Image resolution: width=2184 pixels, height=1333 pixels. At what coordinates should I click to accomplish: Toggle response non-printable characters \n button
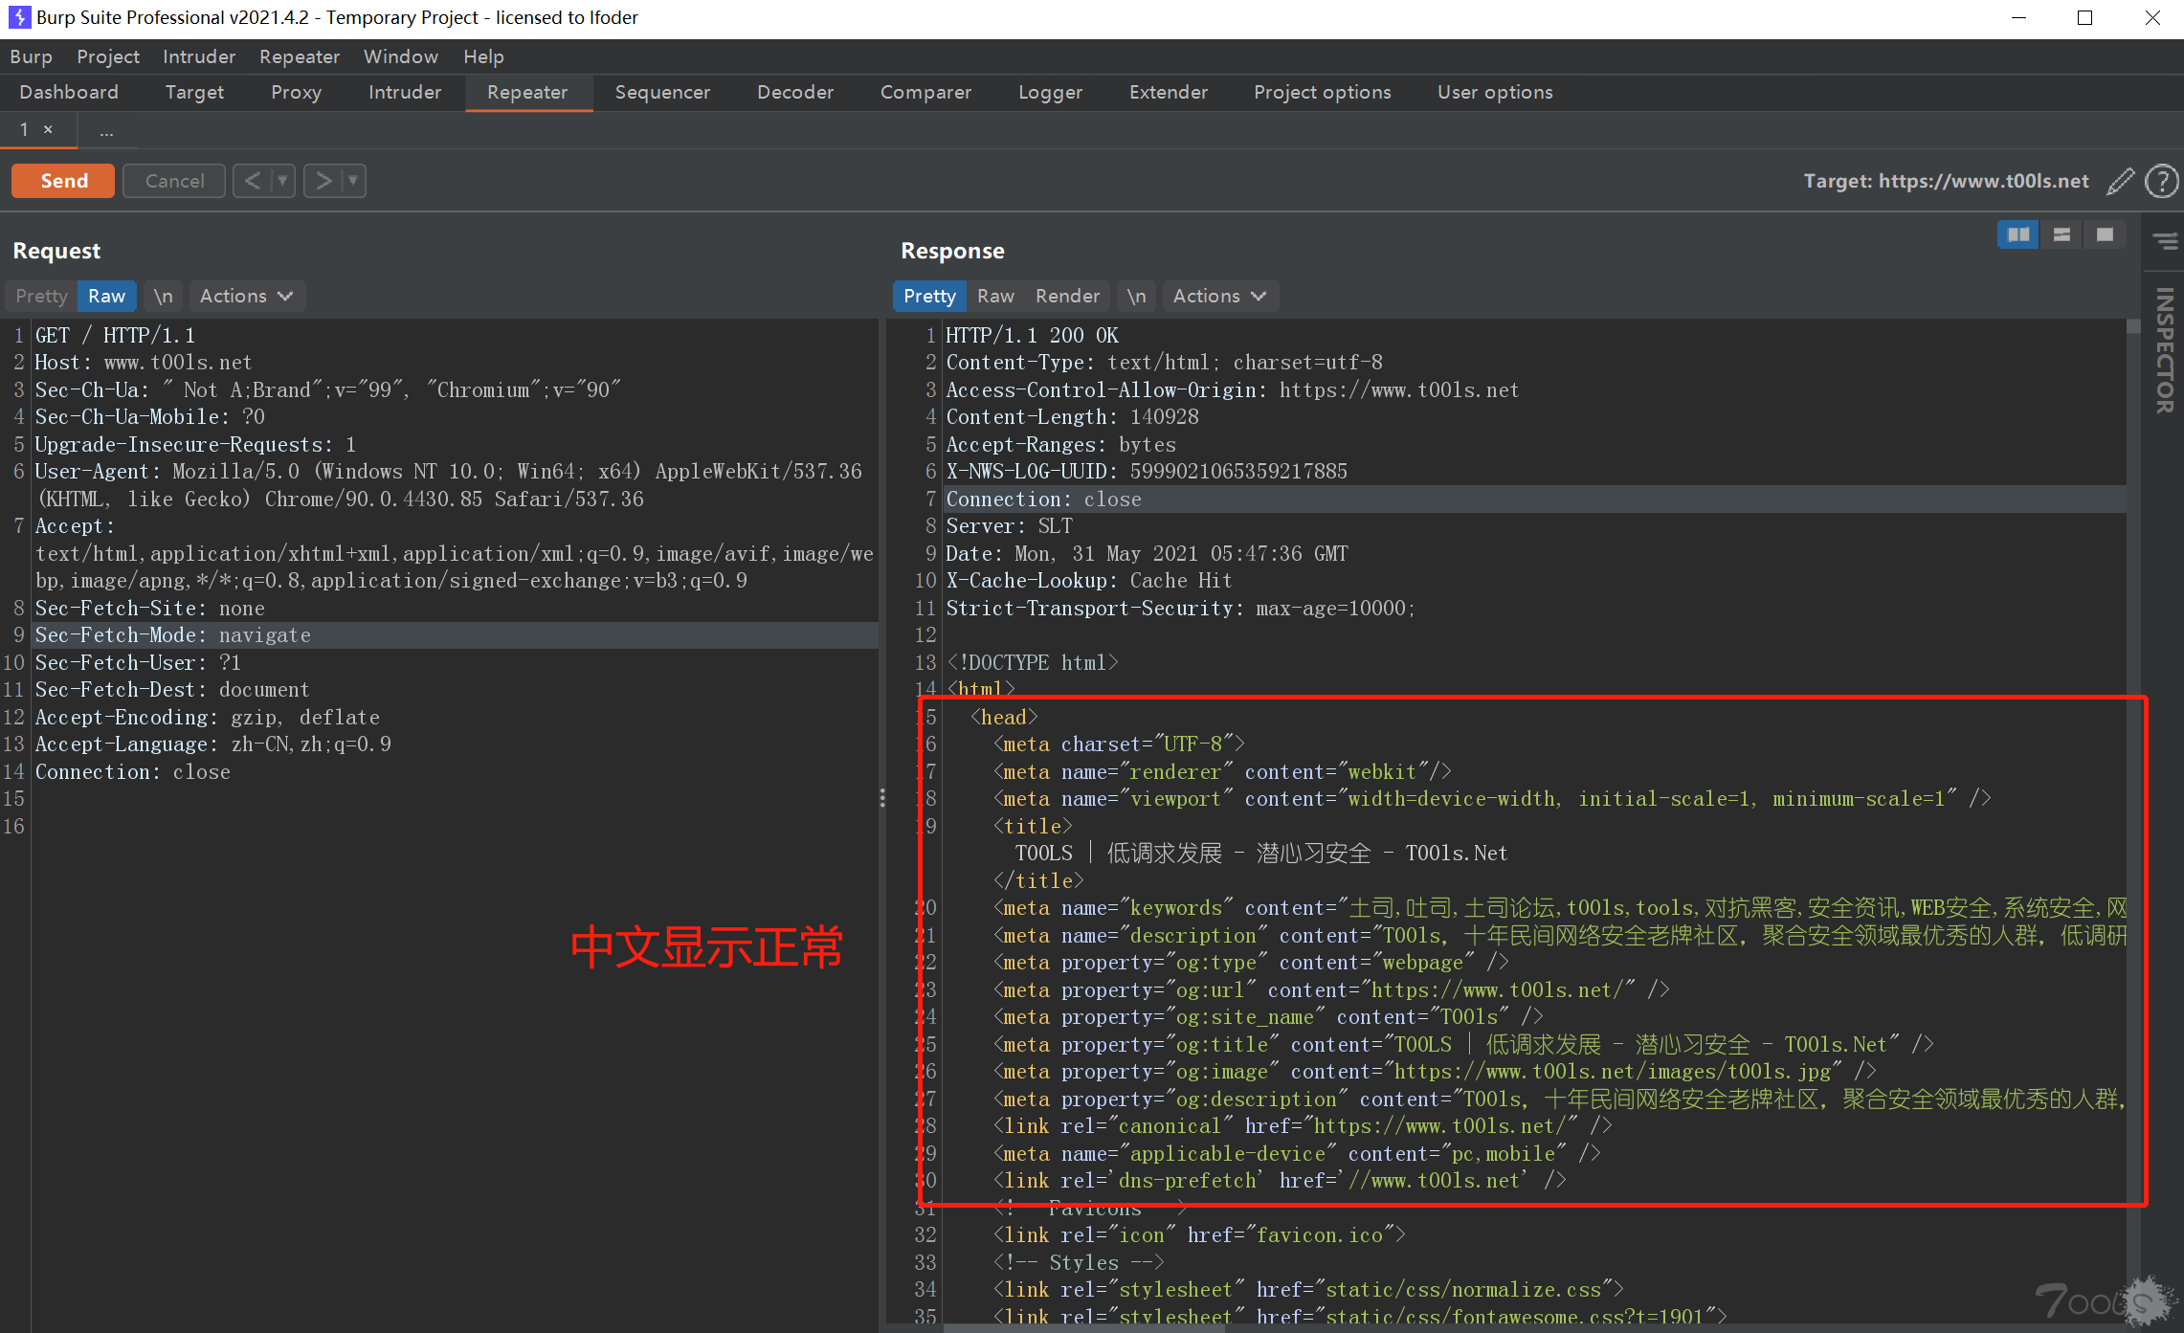click(1136, 296)
